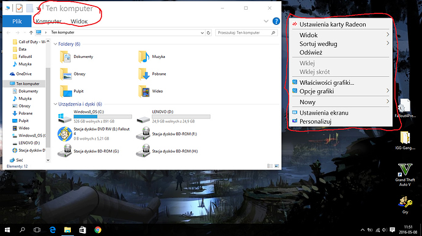The width and height of the screenshot is (422, 236).
Task: Open the Widok submenu in context menu
Action: [341, 35]
